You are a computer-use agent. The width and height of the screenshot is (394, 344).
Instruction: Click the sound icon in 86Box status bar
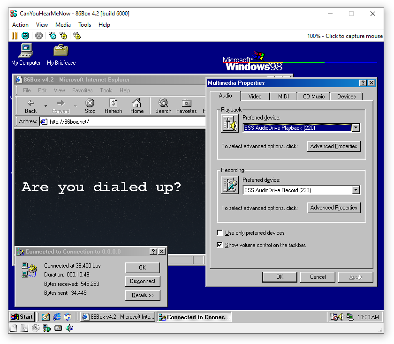pyautogui.click(x=69, y=328)
